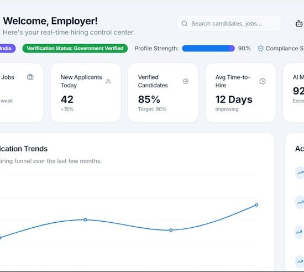Focus the Search candidates, jobs field
Viewport: 304px width, 272px height.
[229, 23]
